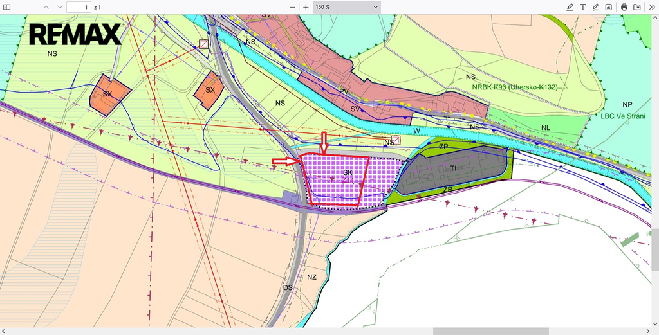Screen dimensions: 659x335
Task: Select the Text annotation tool
Action: coord(582,7)
